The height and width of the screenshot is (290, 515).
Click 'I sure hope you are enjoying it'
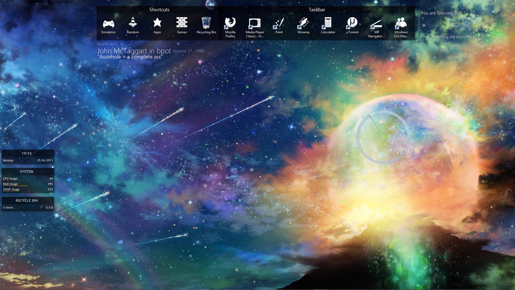[x=448, y=37]
